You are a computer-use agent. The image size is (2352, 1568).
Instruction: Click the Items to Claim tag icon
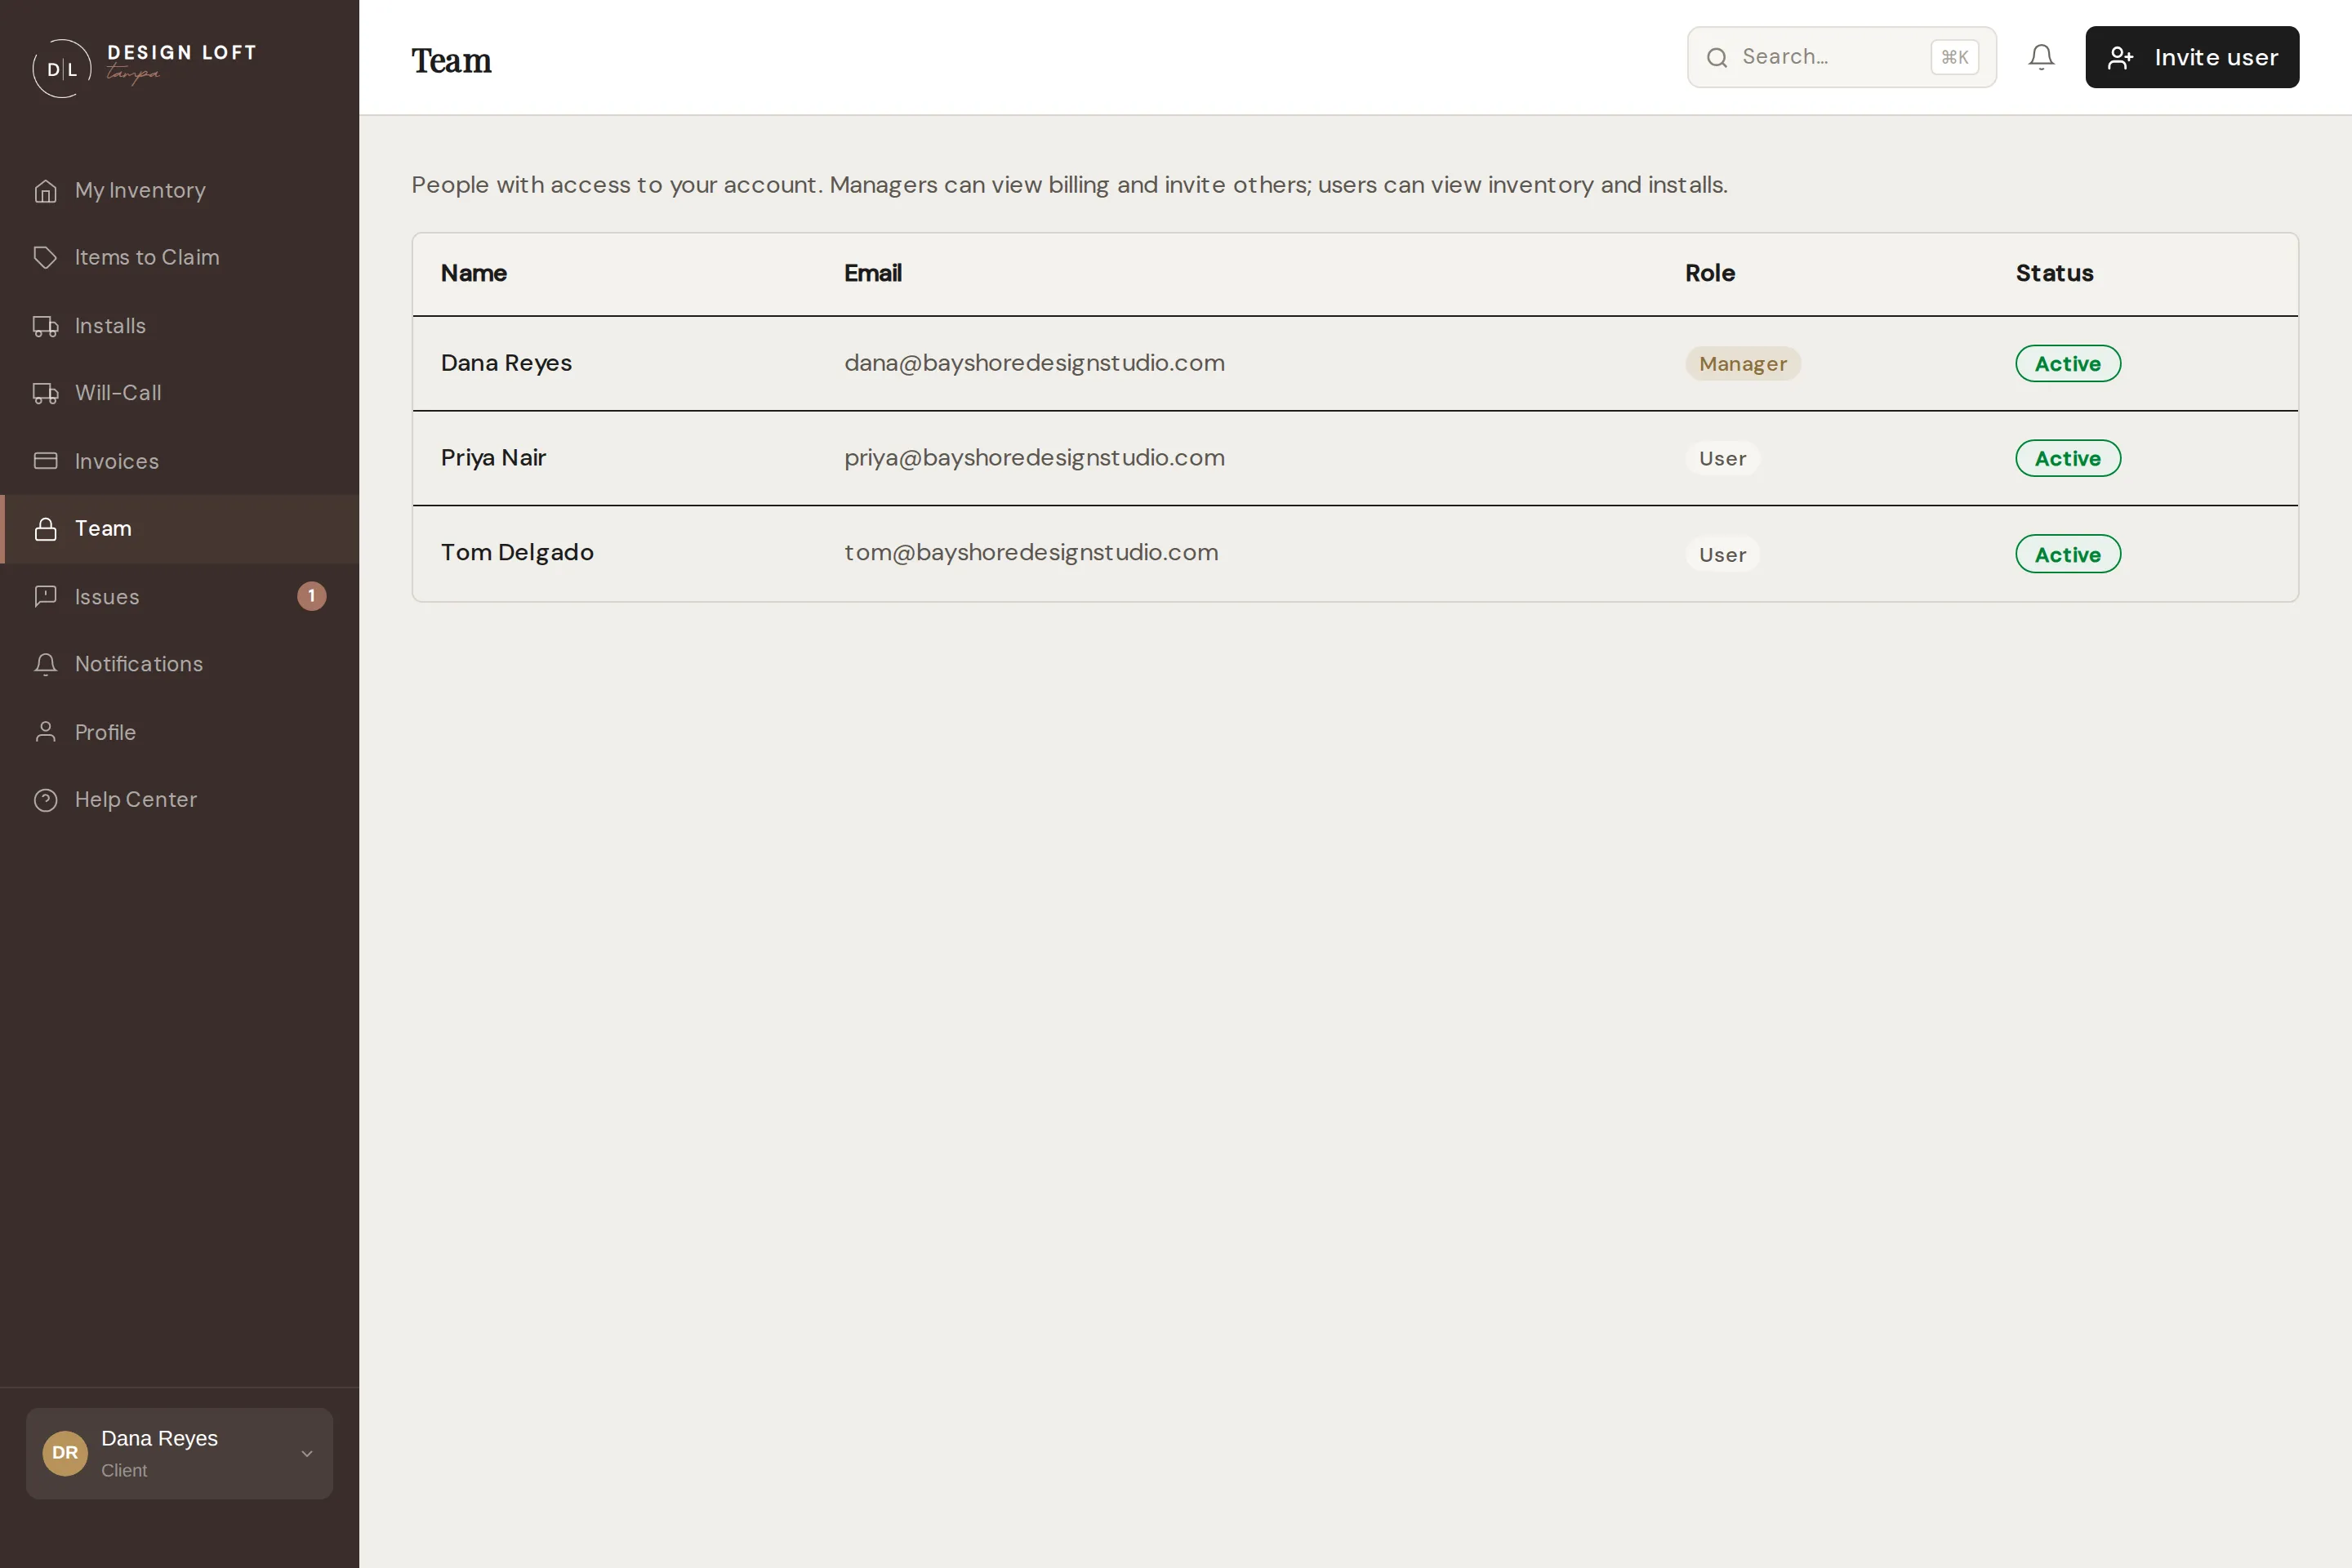(x=45, y=257)
